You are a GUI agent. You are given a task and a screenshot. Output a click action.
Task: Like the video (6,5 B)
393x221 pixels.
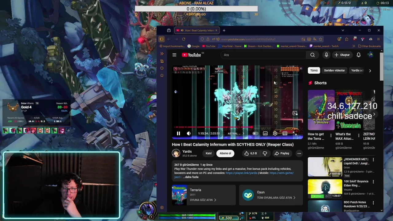tap(250, 153)
